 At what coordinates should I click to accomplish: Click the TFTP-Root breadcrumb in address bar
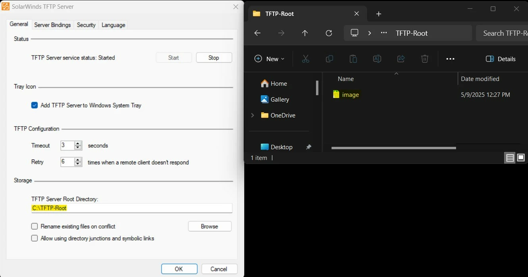411,33
